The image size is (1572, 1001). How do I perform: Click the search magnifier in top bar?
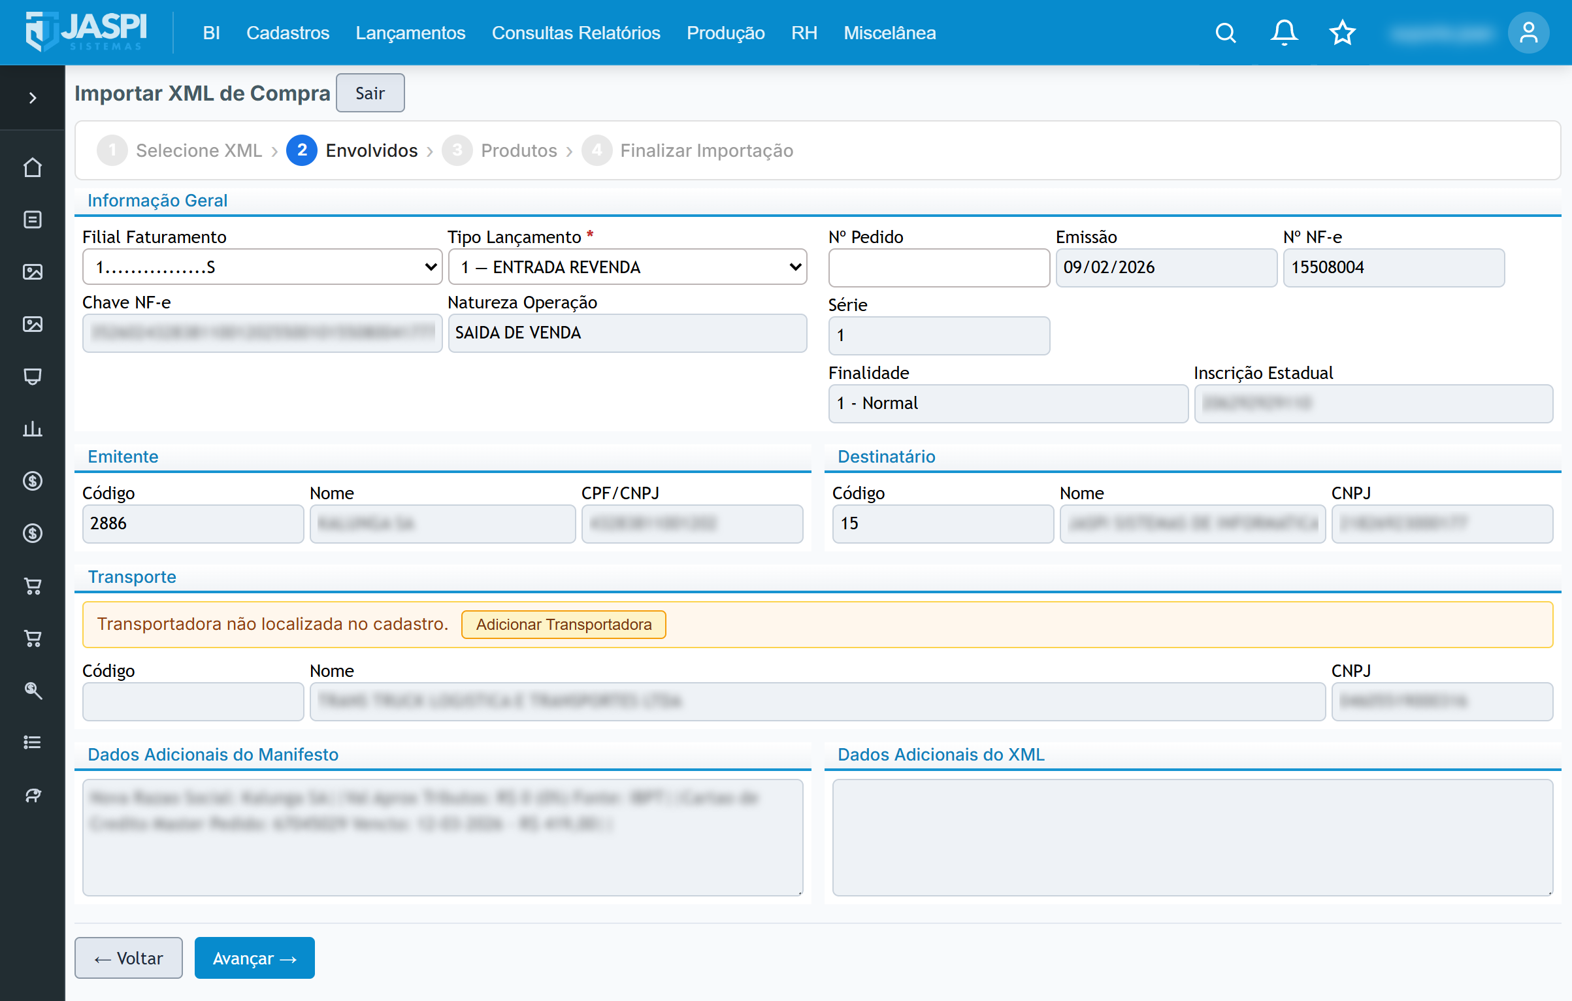pyautogui.click(x=1226, y=33)
